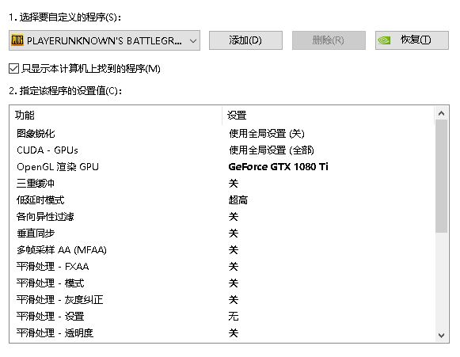Select the 平滑处理 - 模式 row

222,283
